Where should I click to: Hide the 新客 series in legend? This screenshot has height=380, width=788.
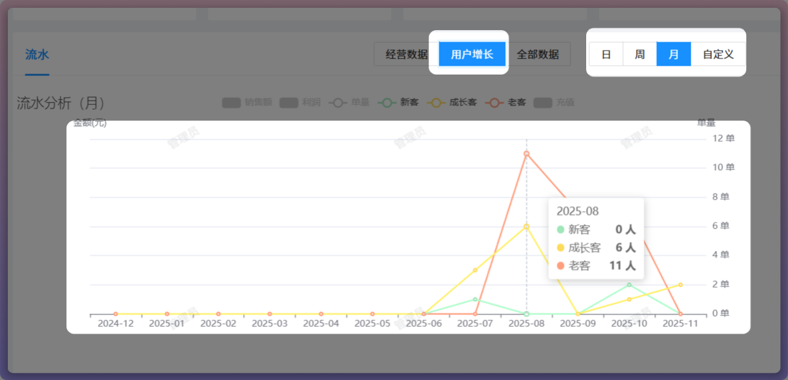click(398, 103)
